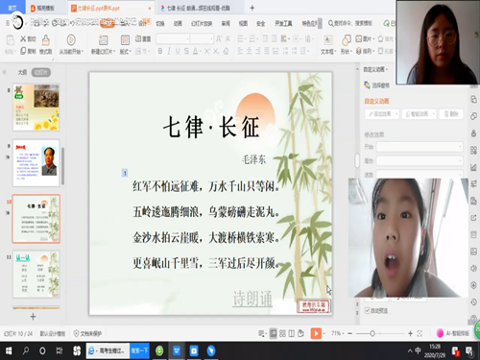Click the Picture (图片) insert icon
Viewport: 480px width, 360px height.
(359, 39)
